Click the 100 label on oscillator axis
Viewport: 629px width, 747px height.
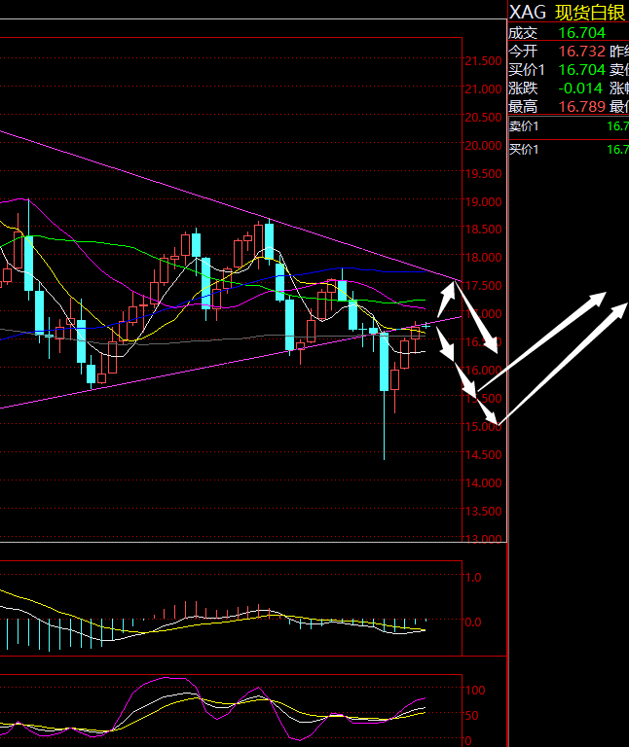click(x=475, y=690)
